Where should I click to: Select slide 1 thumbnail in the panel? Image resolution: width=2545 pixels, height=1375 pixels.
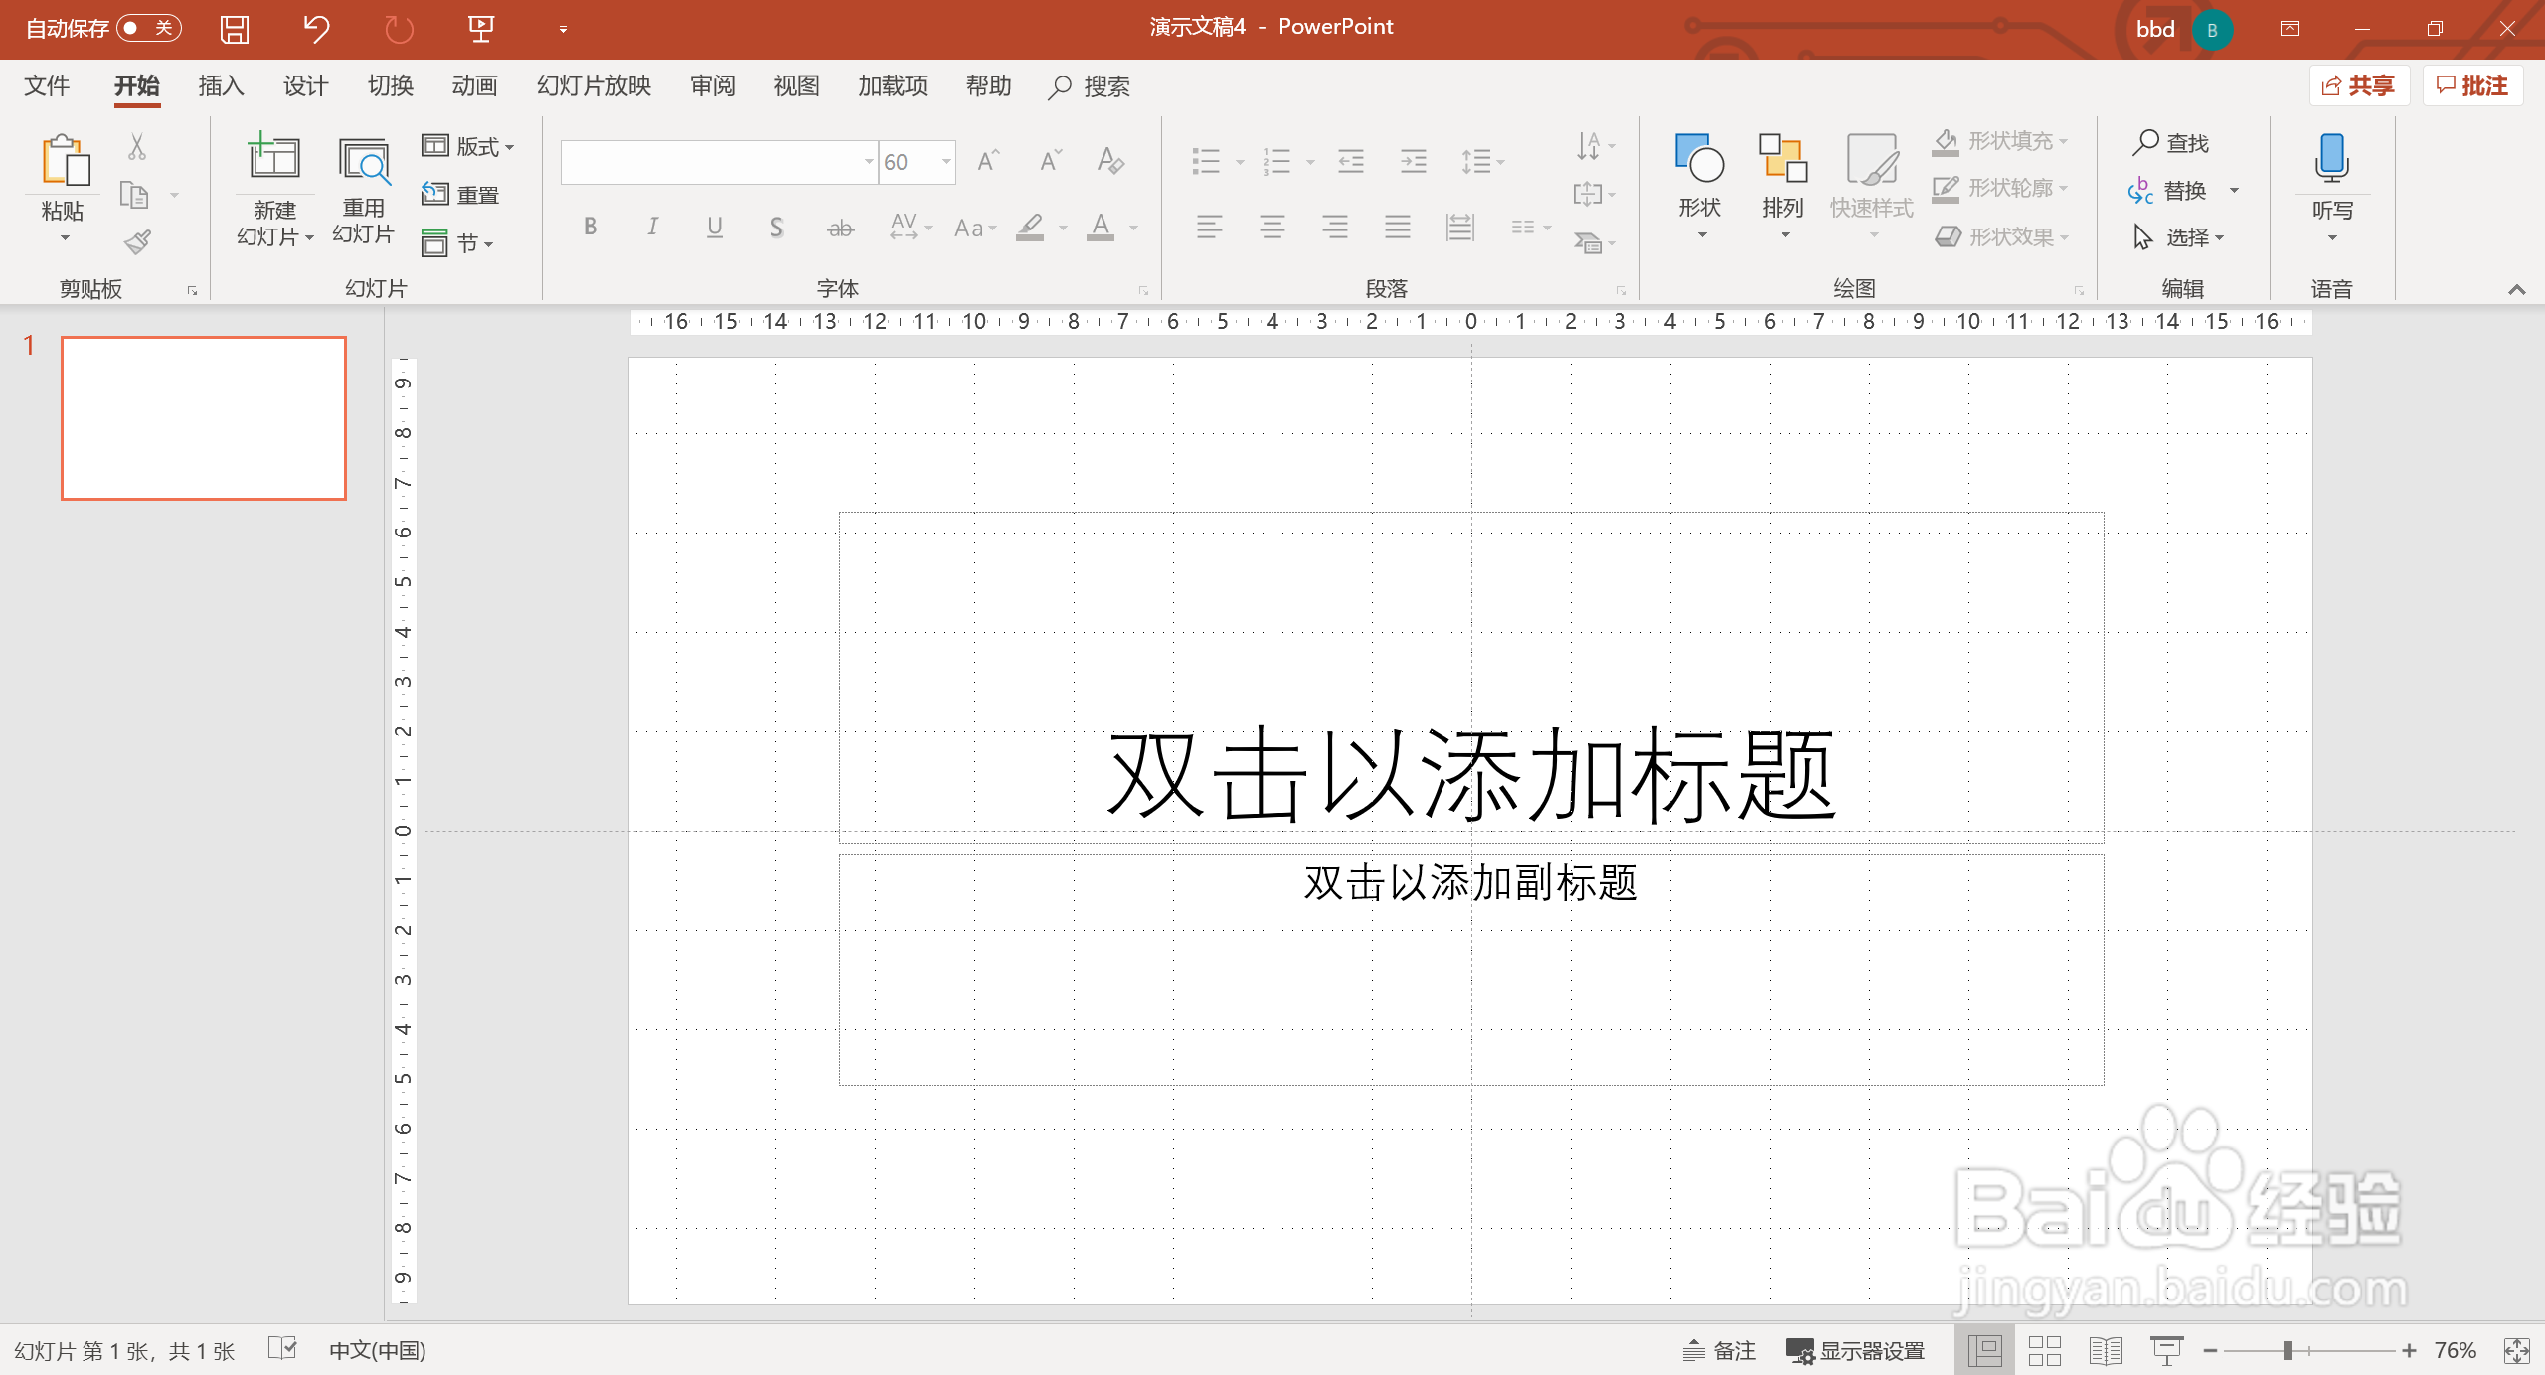click(x=203, y=417)
